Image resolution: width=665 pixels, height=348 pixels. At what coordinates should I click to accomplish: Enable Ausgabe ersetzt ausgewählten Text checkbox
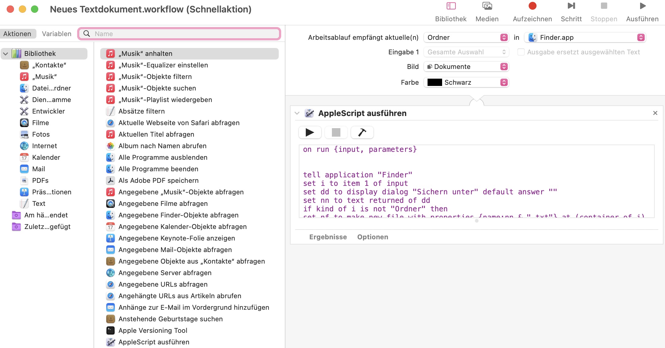(x=521, y=52)
